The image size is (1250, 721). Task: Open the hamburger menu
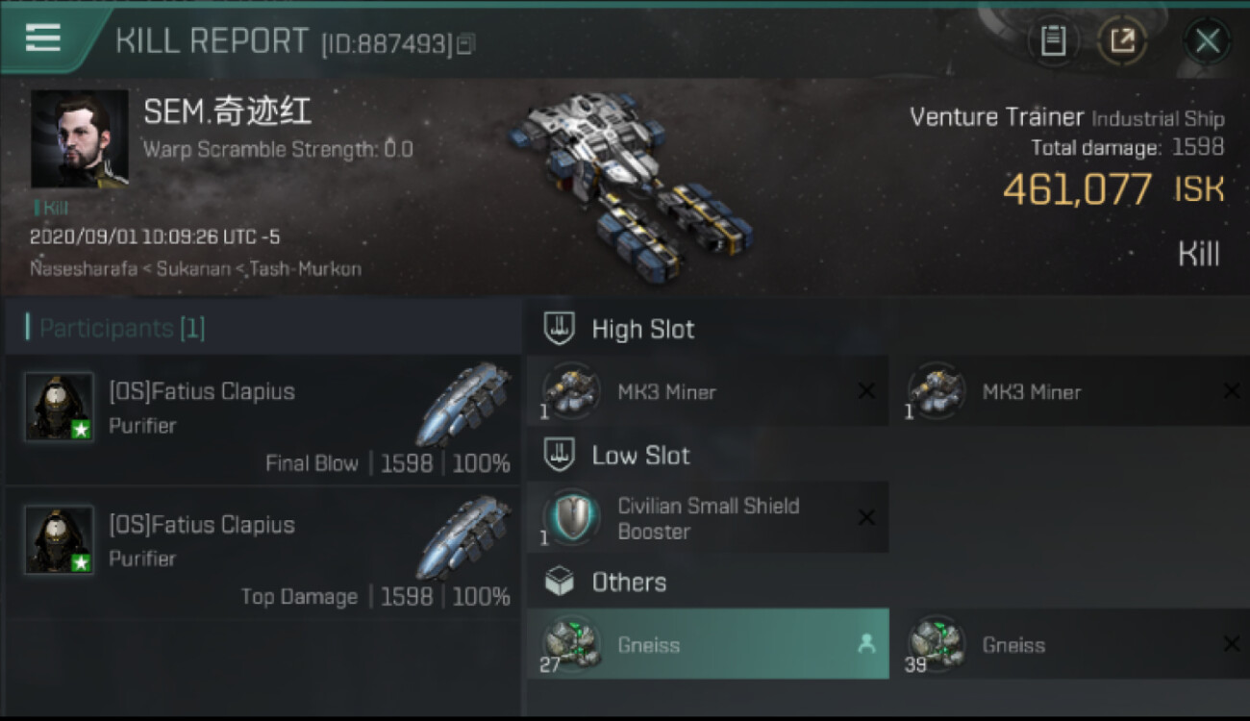[x=43, y=38]
